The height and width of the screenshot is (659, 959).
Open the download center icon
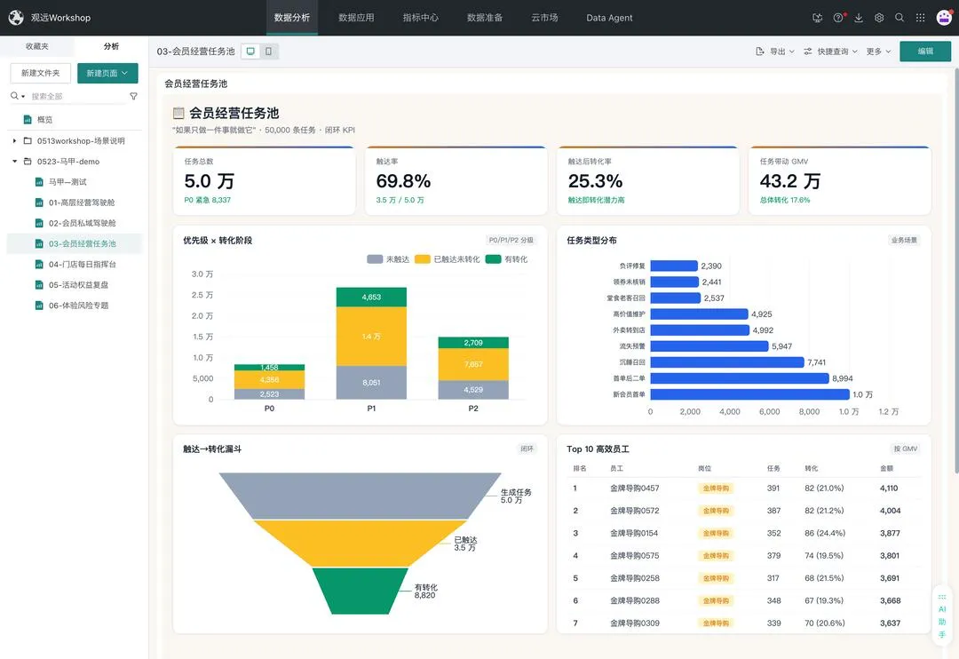(x=859, y=18)
